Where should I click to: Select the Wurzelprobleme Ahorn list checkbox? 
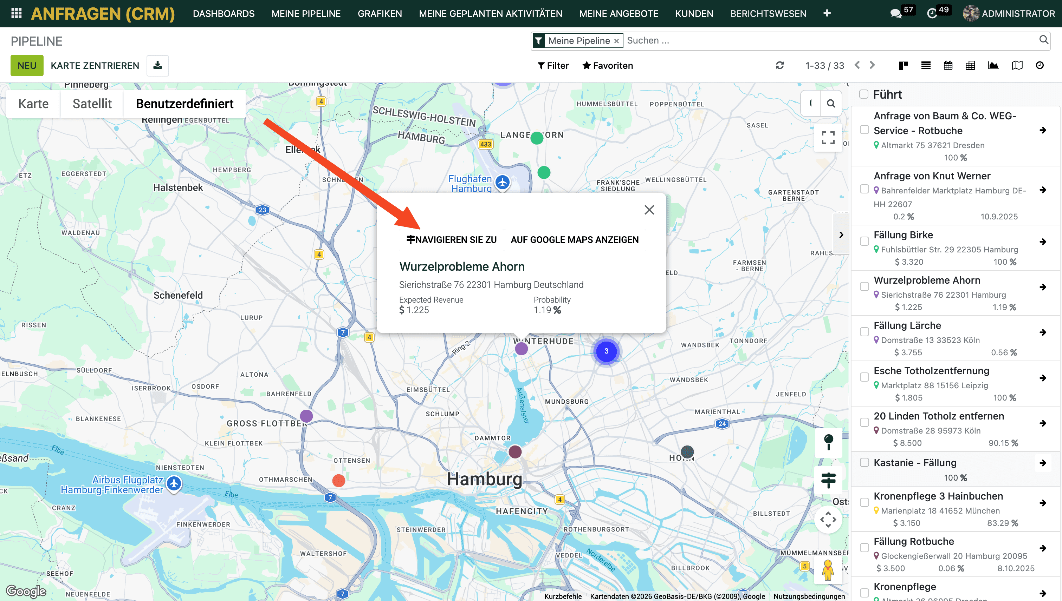[x=864, y=286]
